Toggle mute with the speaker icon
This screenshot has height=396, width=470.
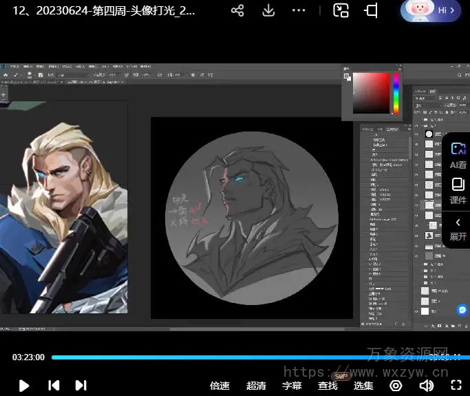pyautogui.click(x=427, y=386)
